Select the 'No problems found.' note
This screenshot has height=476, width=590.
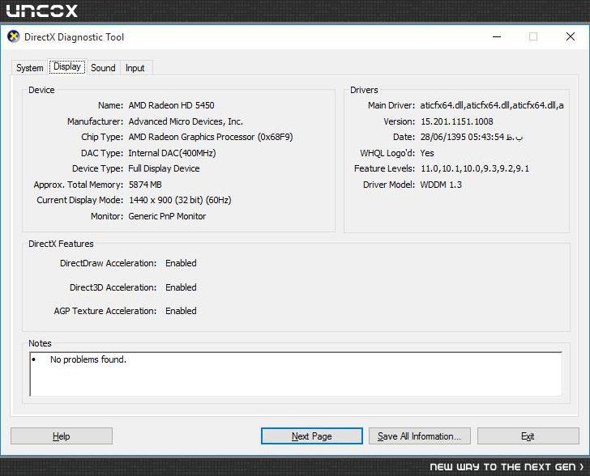[x=88, y=359]
